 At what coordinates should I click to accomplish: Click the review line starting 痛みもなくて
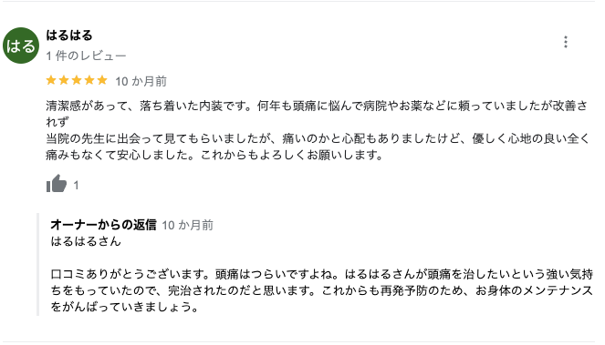[214, 155]
